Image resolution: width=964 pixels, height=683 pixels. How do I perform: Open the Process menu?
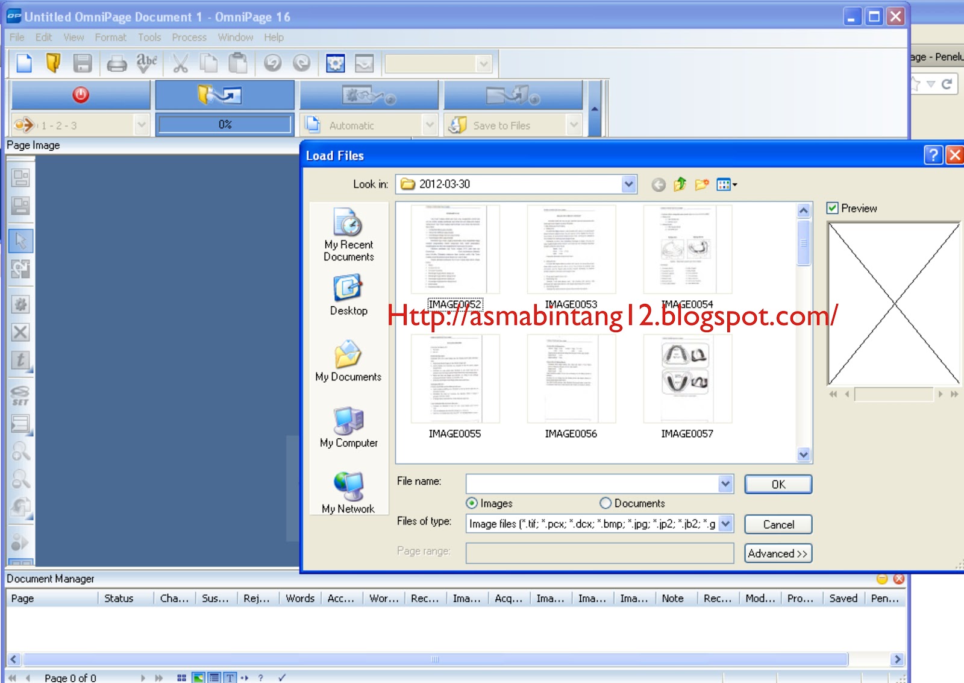(189, 37)
